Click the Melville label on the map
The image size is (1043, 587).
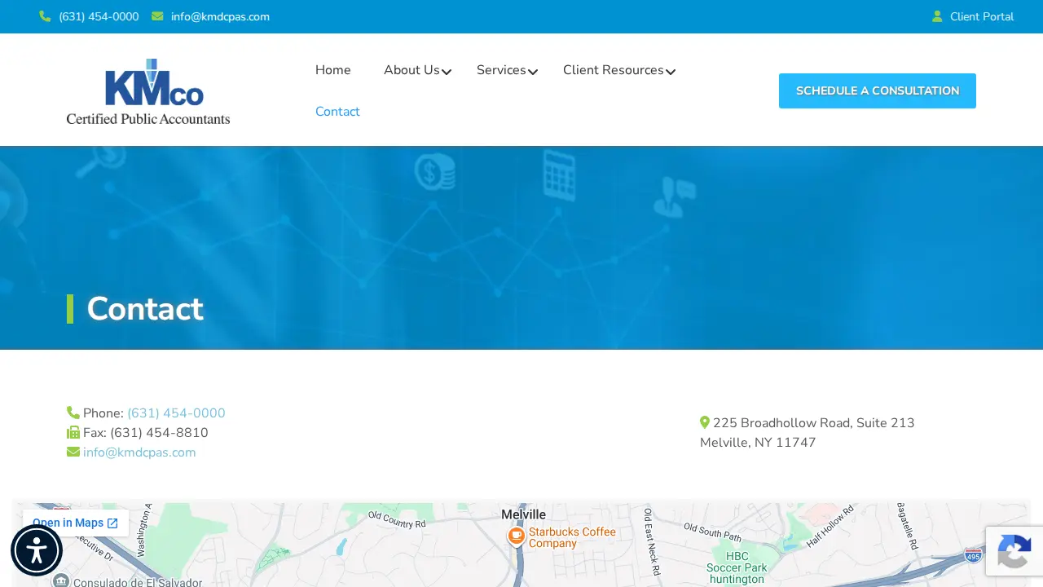(x=524, y=514)
